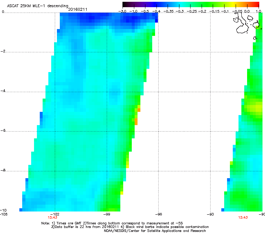
Task: Click the "-0.15" color scale label
Action: (x=214, y=11)
